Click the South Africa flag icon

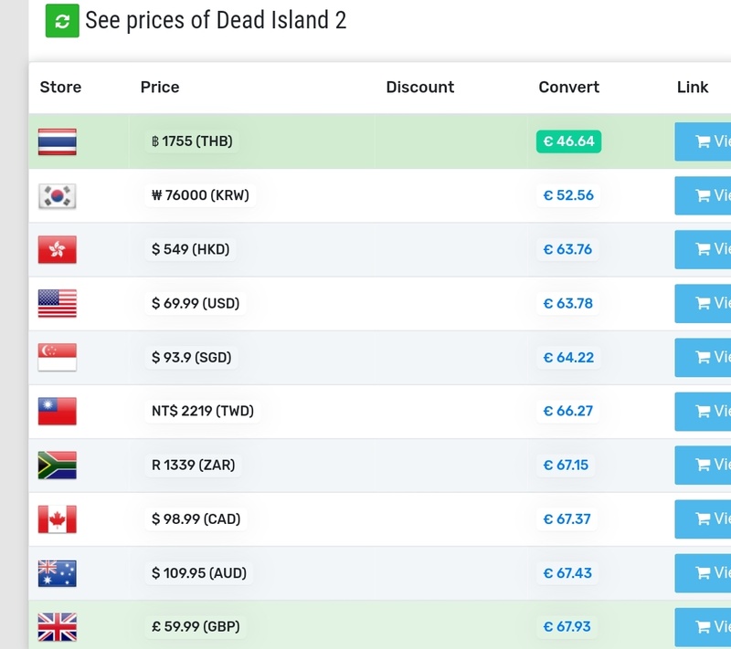58,465
